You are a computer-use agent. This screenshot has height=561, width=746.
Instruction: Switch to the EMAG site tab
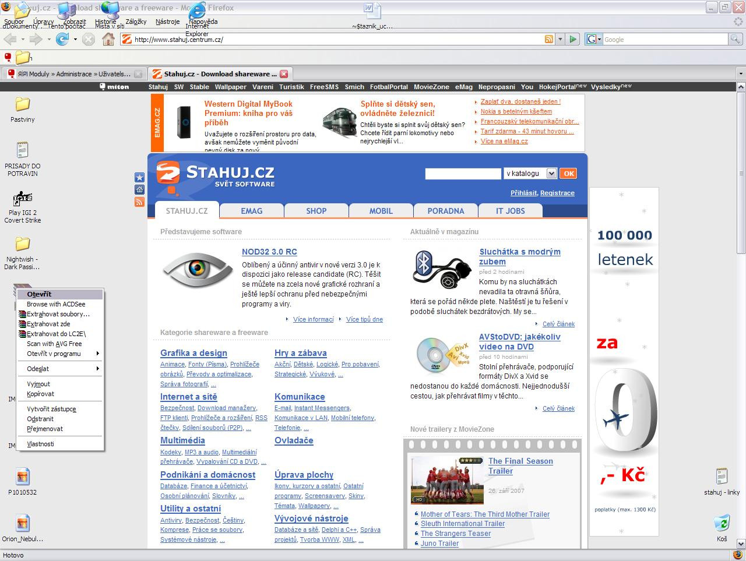pos(252,211)
